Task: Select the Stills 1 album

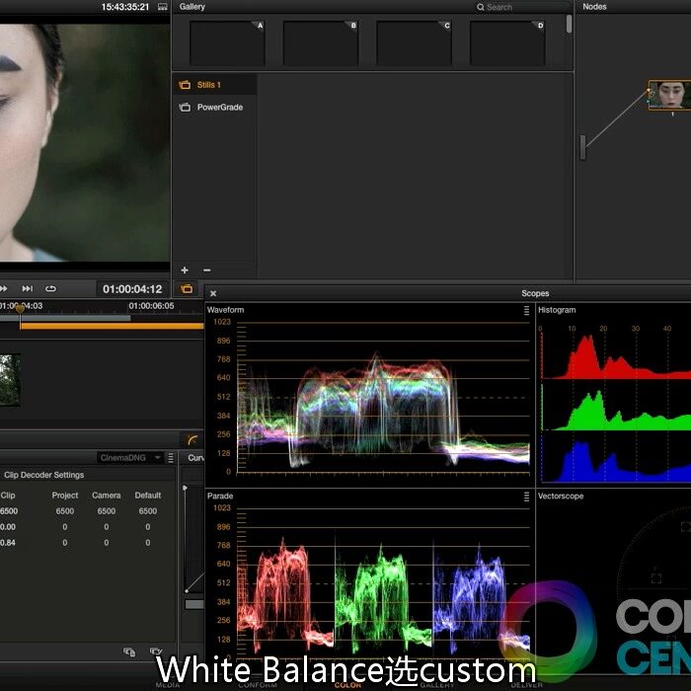Action: (207, 85)
